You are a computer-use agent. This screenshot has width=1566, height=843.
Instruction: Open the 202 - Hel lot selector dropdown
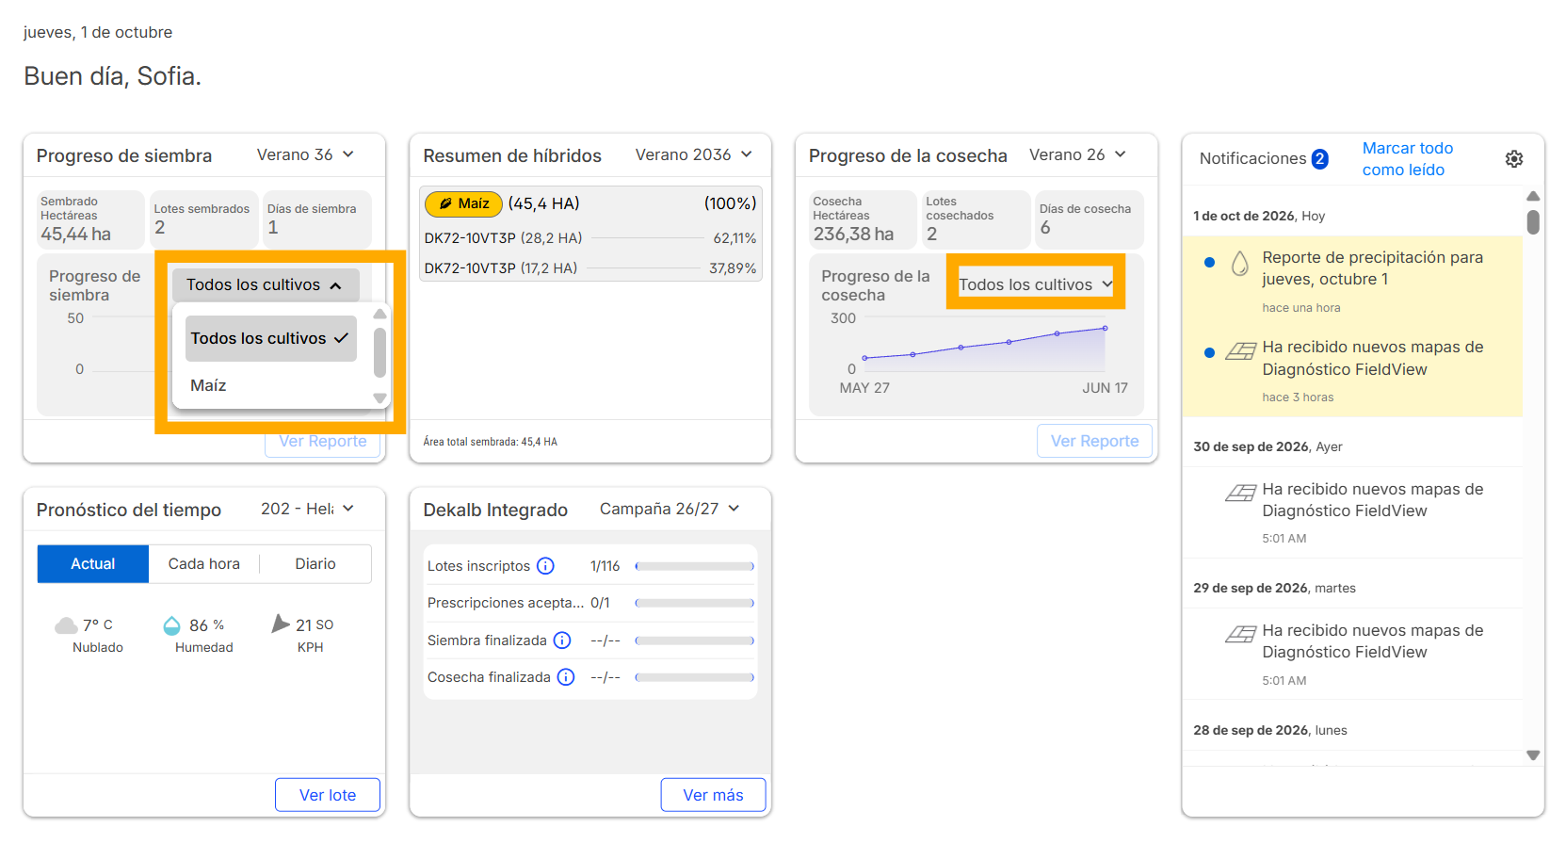click(308, 509)
